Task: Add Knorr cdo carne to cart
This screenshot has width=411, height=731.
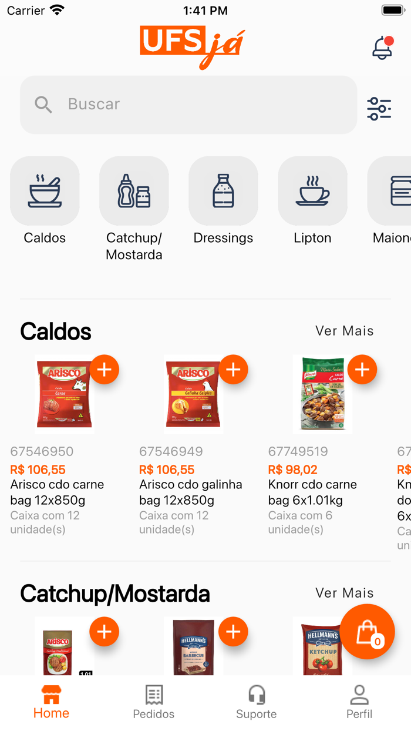Action: tap(362, 370)
